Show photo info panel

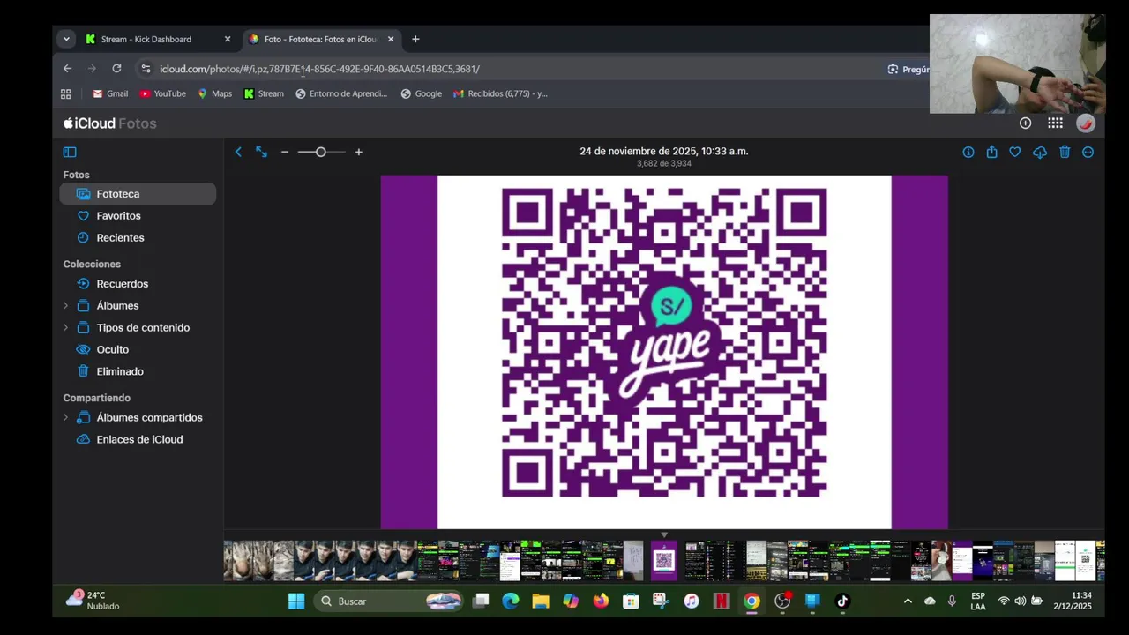[x=968, y=152]
